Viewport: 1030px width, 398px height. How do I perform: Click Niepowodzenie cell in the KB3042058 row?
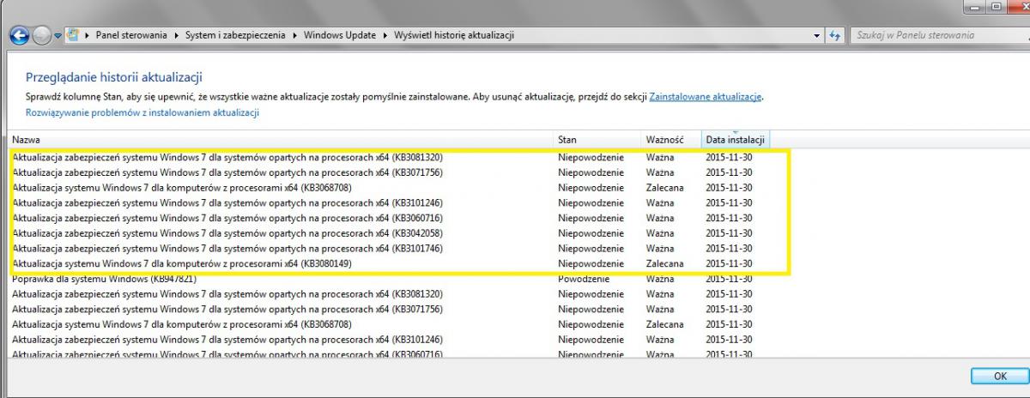coord(591,233)
